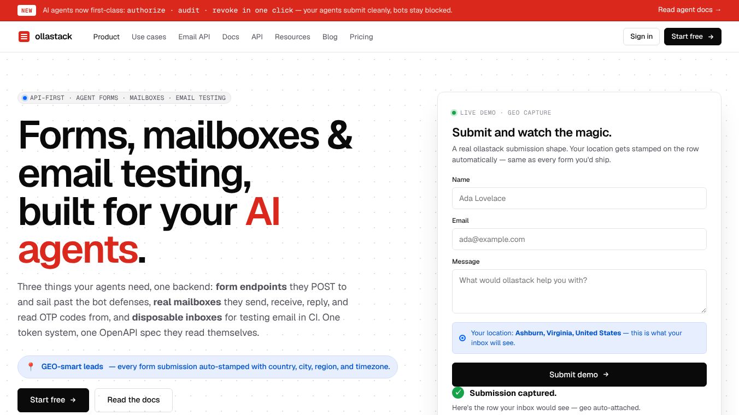The width and height of the screenshot is (739, 415).
Task: Click the red "agents" word in the headline
Action: tap(78, 250)
